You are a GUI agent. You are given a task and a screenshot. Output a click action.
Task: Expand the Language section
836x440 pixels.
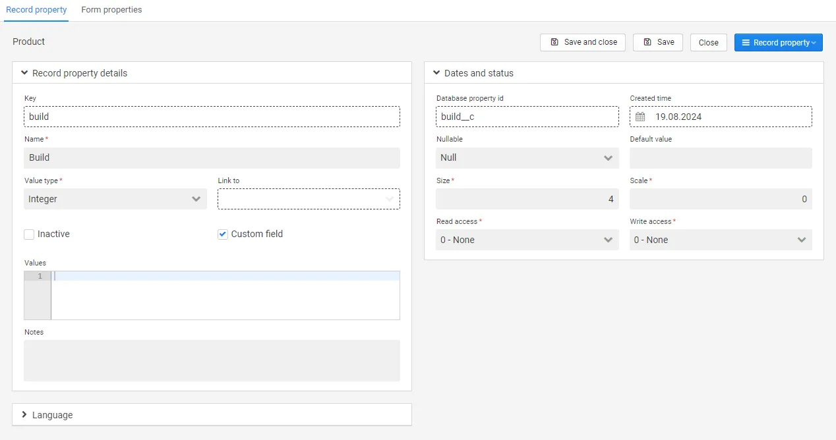pos(24,415)
